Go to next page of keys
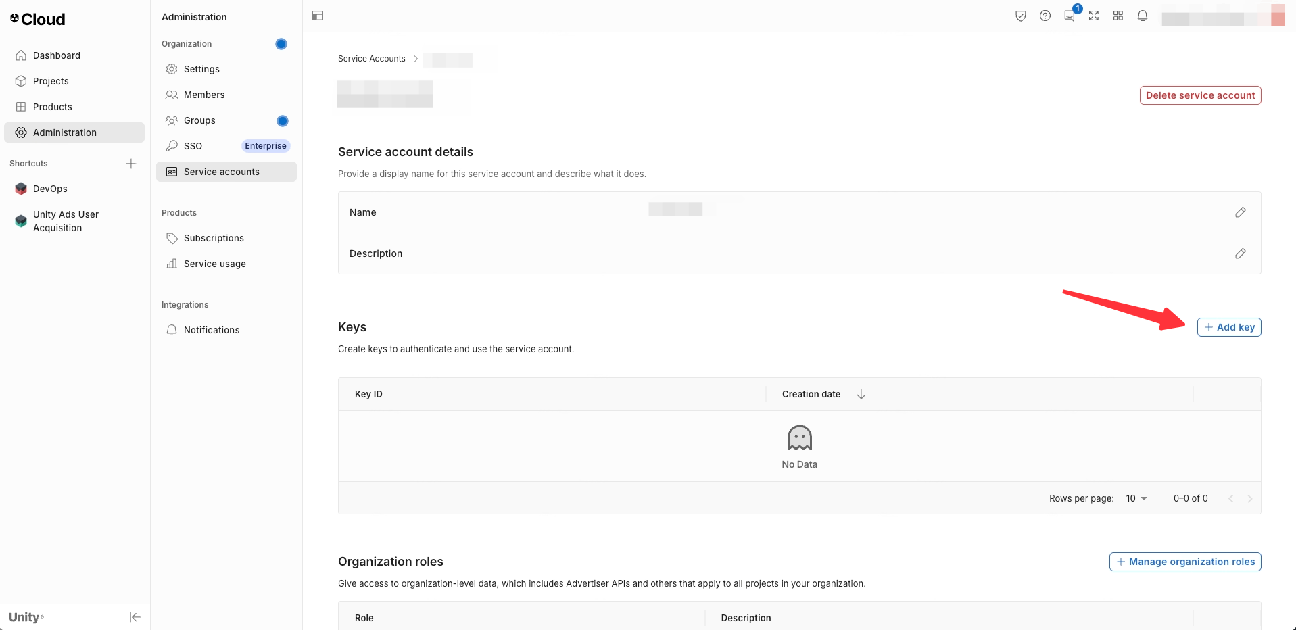This screenshot has width=1296, height=630. coord(1250,498)
